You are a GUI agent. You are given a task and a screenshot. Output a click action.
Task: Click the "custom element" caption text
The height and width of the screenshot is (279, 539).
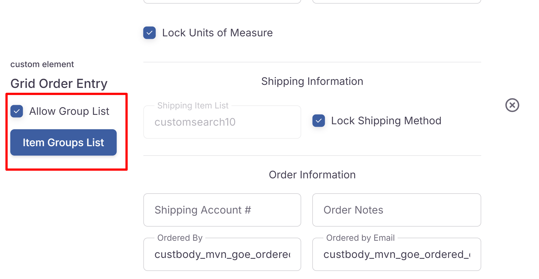tap(42, 64)
